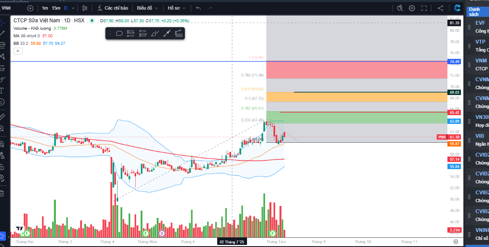Pick the brush tool in floating toolbar

pyautogui.click(x=155, y=33)
